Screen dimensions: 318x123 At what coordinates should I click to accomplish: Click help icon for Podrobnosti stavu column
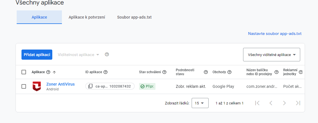click(206, 72)
